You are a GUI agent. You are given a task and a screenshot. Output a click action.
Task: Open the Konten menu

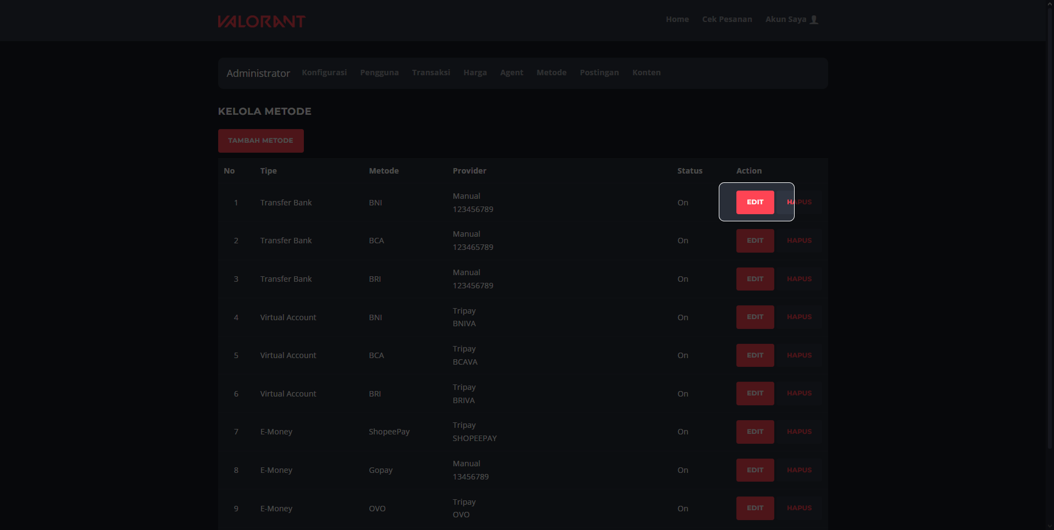point(646,72)
